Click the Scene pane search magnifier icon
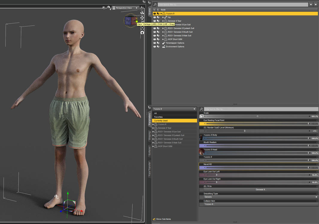 [x=155, y=4]
